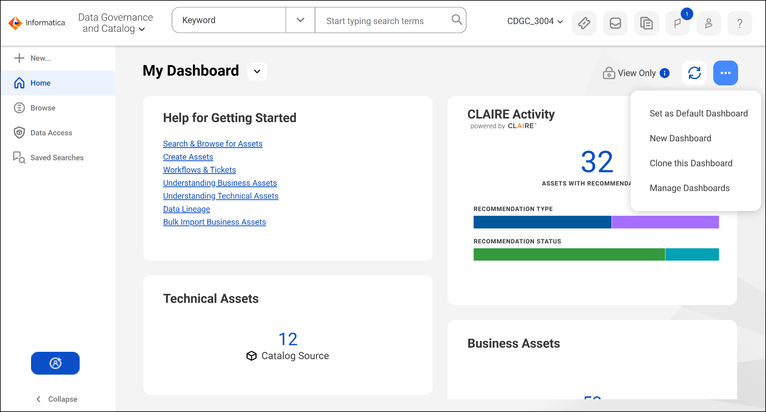Open the copy documents icon in header
Image resolution: width=766 pixels, height=412 pixels.
pos(646,23)
